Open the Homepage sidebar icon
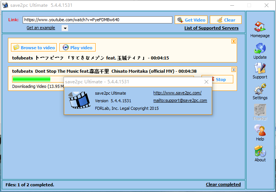The width and height of the screenshot is (276, 192). click(260, 27)
